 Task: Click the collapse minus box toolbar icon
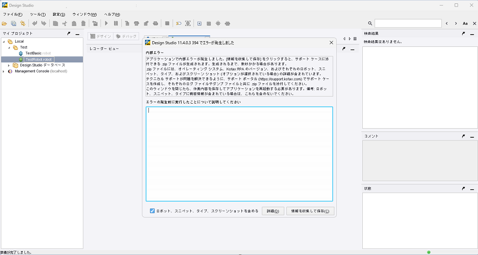[x=209, y=24]
